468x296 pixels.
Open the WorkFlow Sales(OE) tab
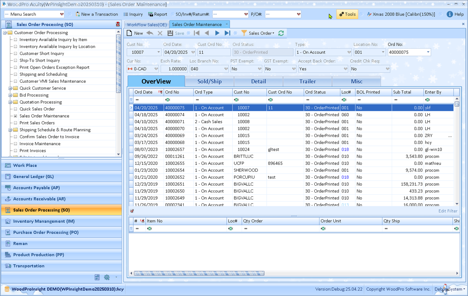coord(147,24)
